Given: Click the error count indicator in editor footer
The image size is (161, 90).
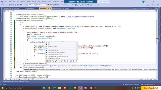Looking at the screenshot, I should 16,79.
